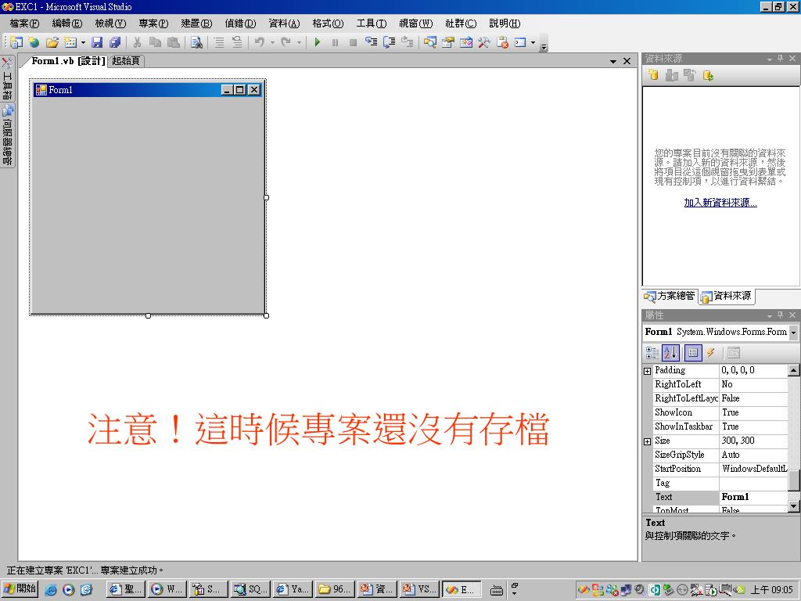The image size is (801, 601).
Task: Switch to the 方案總管 panel tab
Action: pos(670,296)
